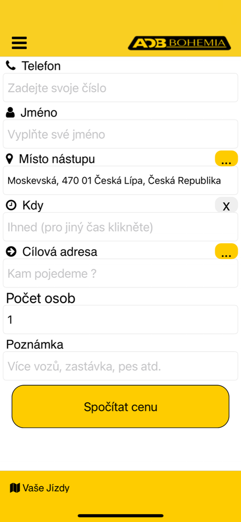Tap the home indicator bar at bottom
This screenshot has width=241, height=522.
click(120, 515)
